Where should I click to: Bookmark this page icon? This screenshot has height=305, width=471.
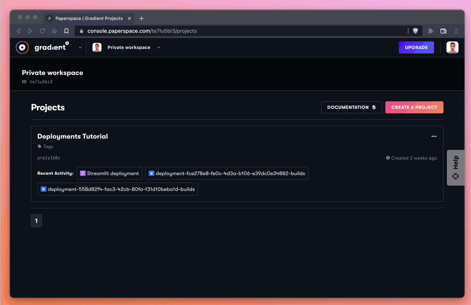pos(66,31)
